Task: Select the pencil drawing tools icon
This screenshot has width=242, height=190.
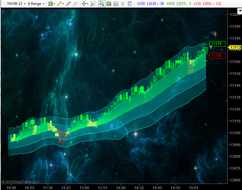Action: tap(59, 4)
